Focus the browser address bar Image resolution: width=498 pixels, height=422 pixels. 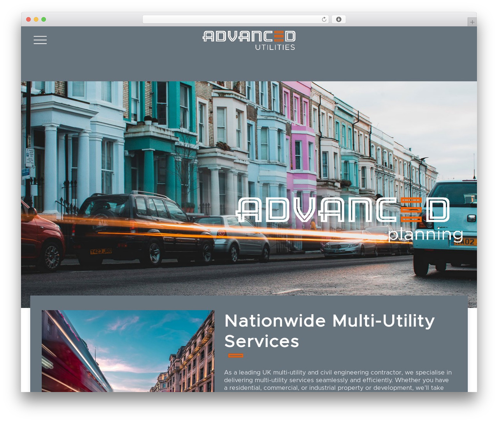tap(236, 19)
